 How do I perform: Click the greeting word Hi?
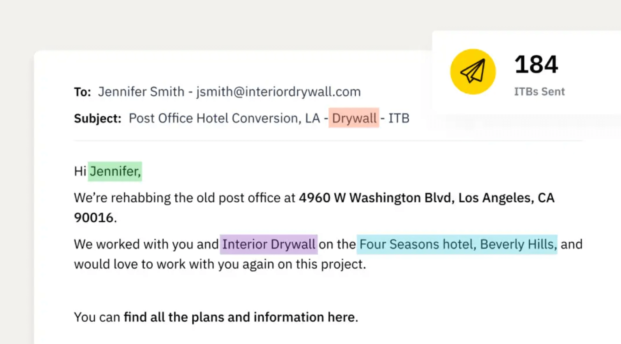[x=80, y=171]
